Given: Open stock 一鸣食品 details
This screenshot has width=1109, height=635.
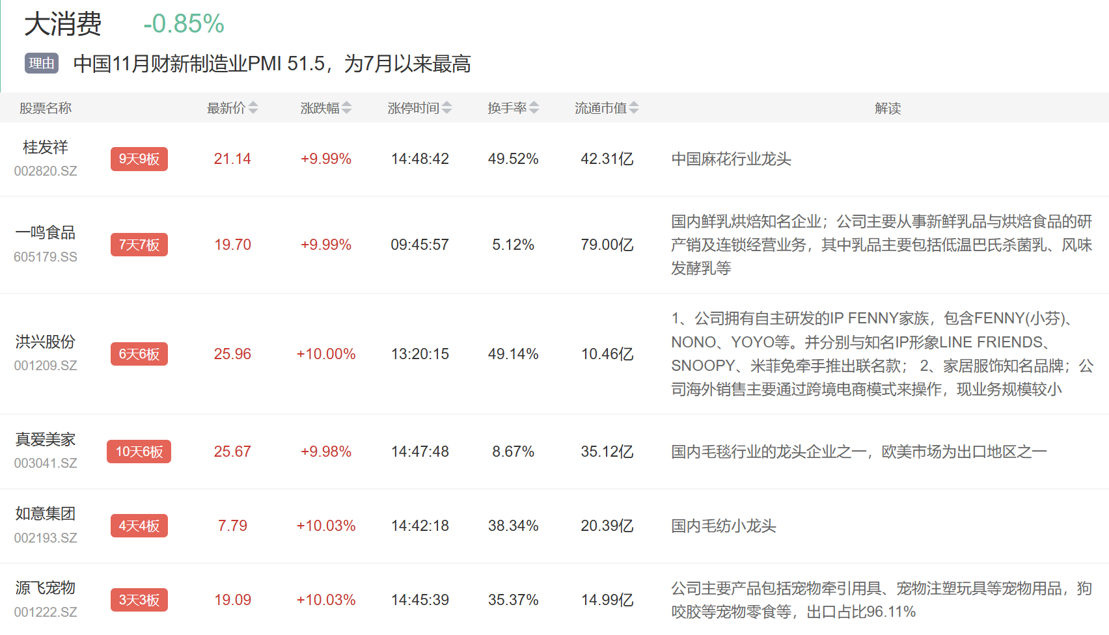Looking at the screenshot, I should (46, 233).
